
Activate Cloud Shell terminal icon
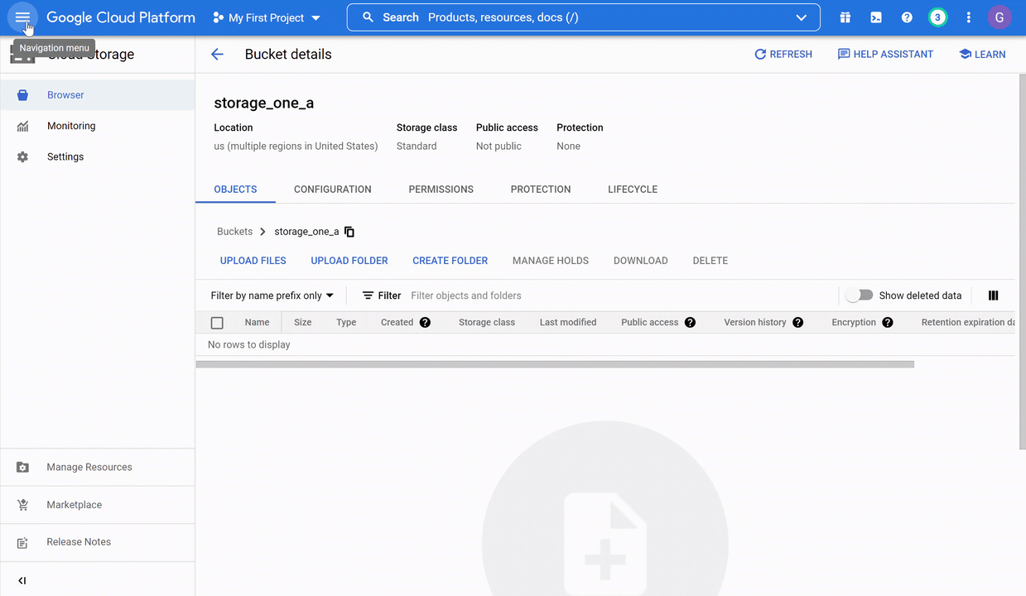(x=875, y=17)
